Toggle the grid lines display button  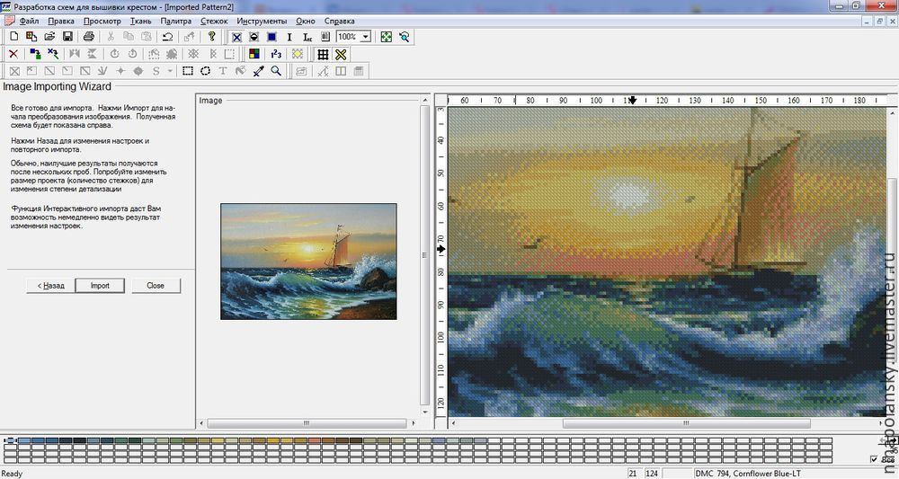[x=323, y=54]
